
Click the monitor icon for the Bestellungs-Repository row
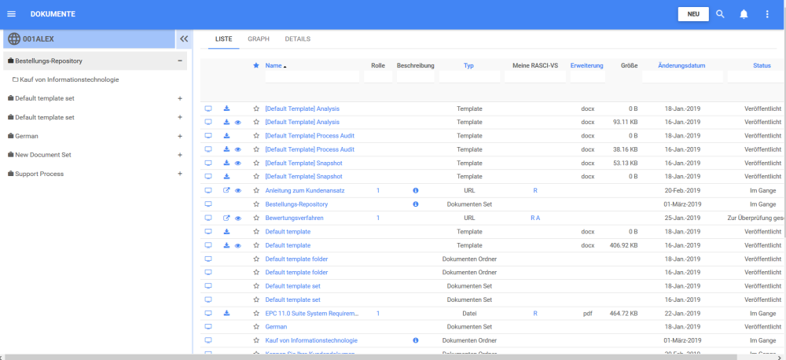208,204
